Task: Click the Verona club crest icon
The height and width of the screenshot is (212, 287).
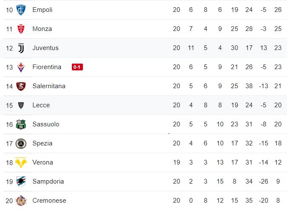Action: pos(21,162)
